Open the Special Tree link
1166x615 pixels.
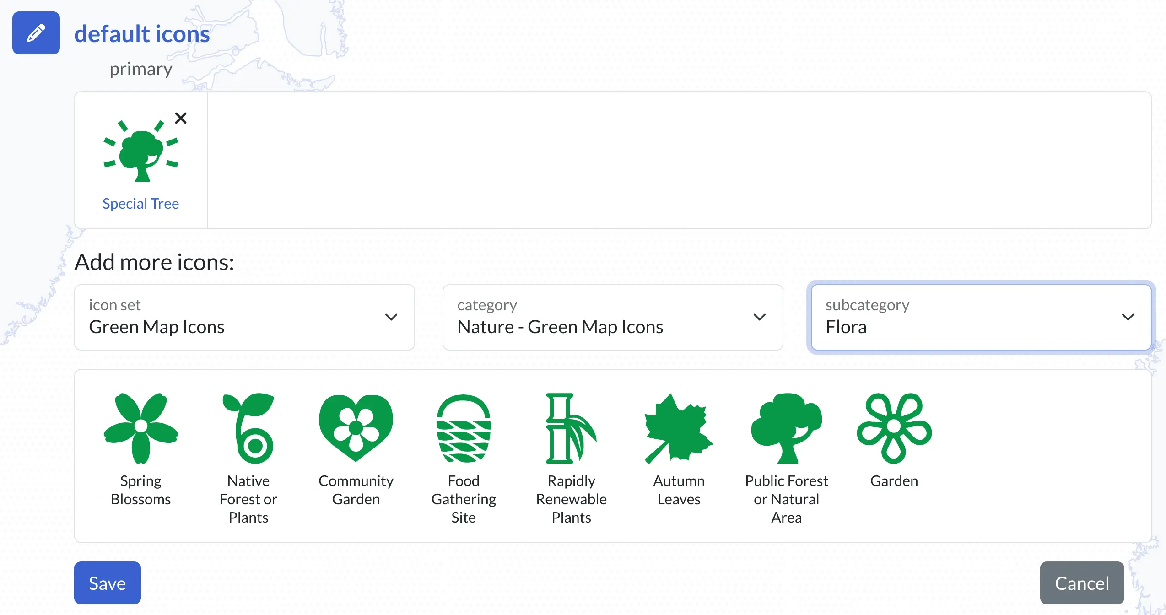[140, 203]
